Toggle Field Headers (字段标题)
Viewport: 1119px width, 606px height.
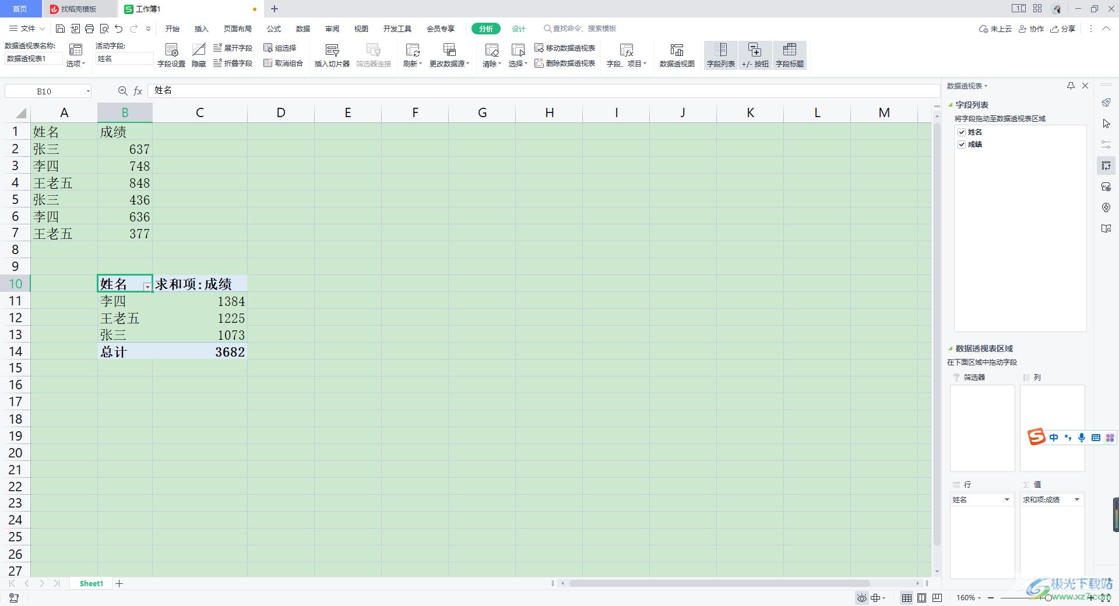[790, 55]
